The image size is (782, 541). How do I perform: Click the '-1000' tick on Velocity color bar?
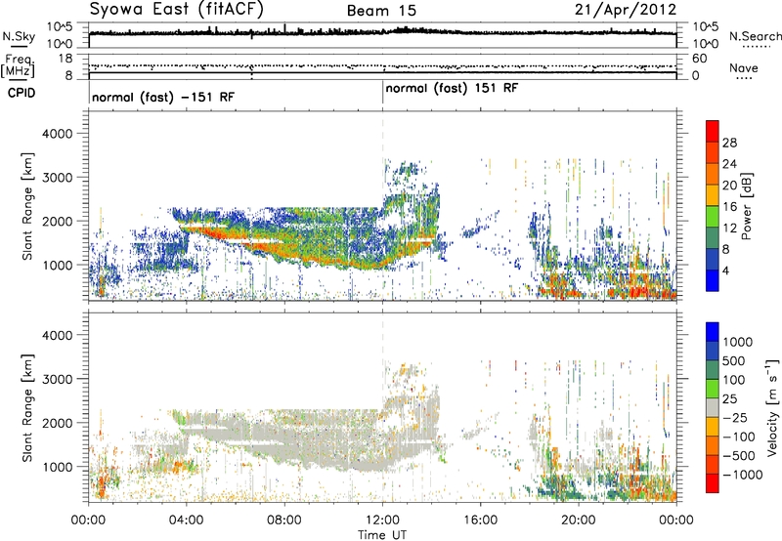742,475
